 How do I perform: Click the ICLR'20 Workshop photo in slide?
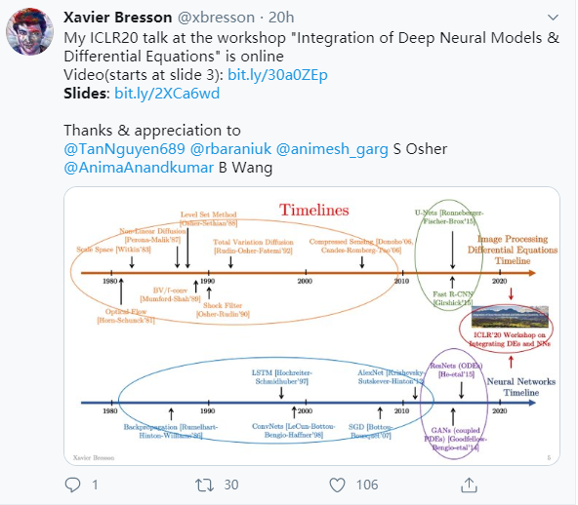pyautogui.click(x=510, y=316)
